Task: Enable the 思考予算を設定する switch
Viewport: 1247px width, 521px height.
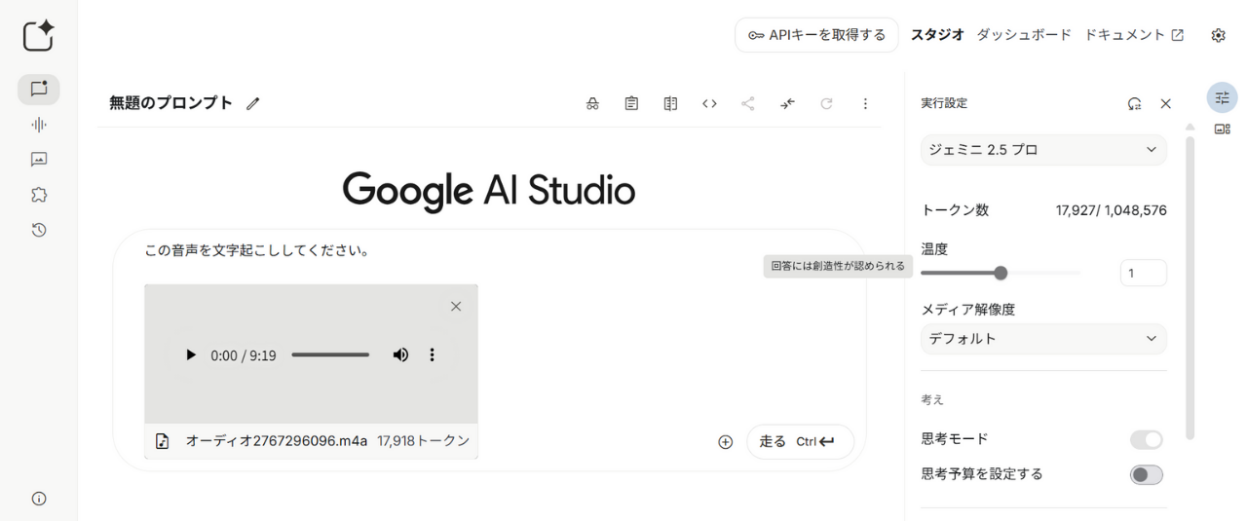Action: [x=1146, y=475]
